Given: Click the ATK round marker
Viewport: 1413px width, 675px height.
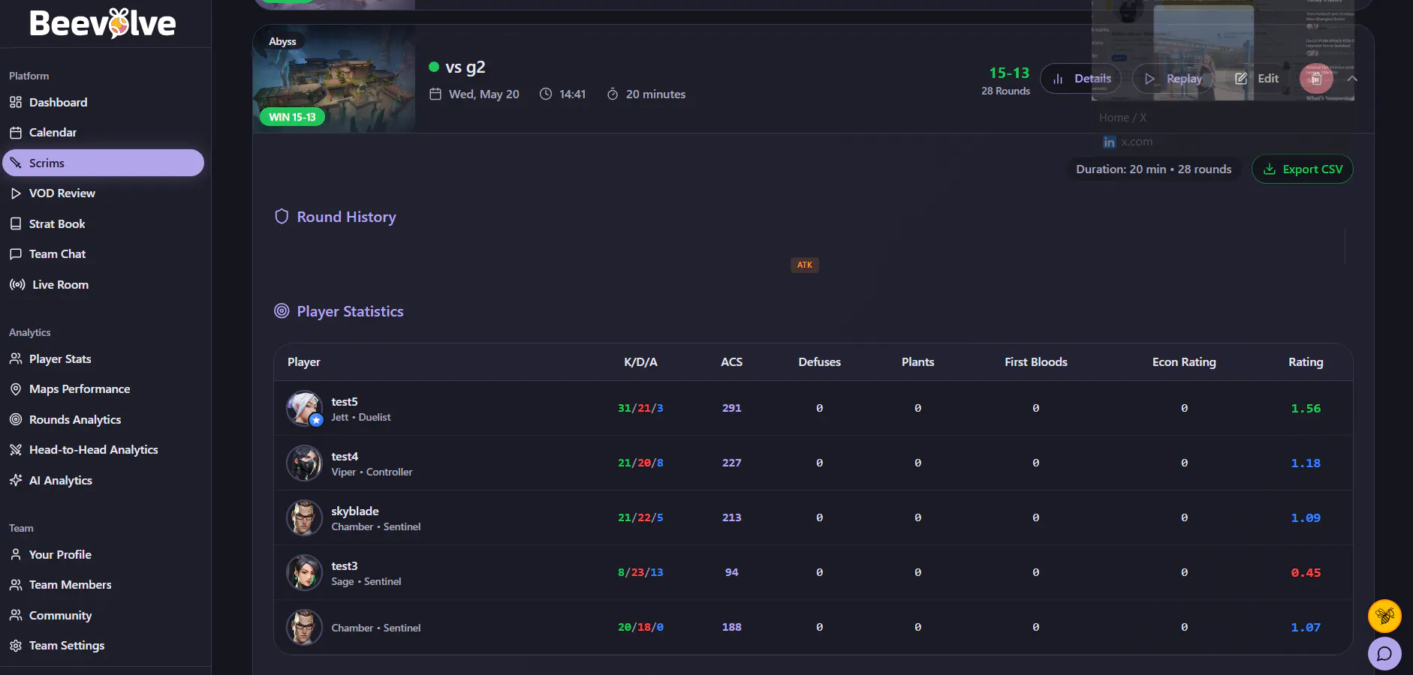Looking at the screenshot, I should 805,265.
